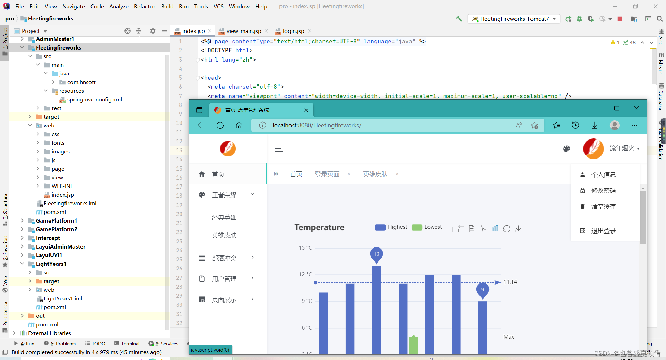The image size is (666, 360).
Task: Open browser settings and more menu
Action: pos(634,125)
